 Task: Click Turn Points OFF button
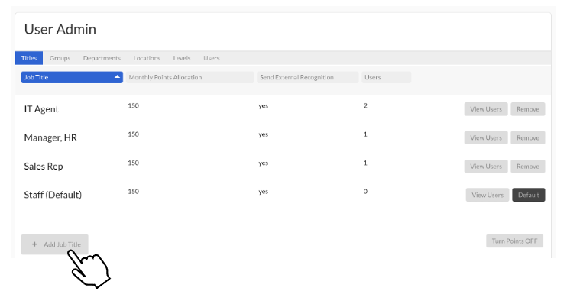pyautogui.click(x=514, y=241)
